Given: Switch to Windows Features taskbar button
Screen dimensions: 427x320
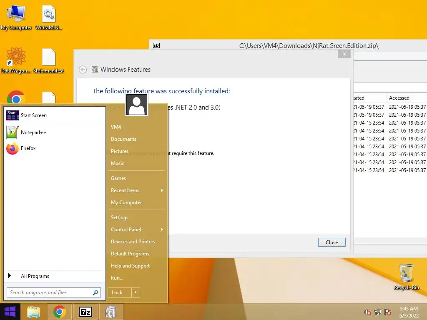Looking at the screenshot, I should [111, 312].
